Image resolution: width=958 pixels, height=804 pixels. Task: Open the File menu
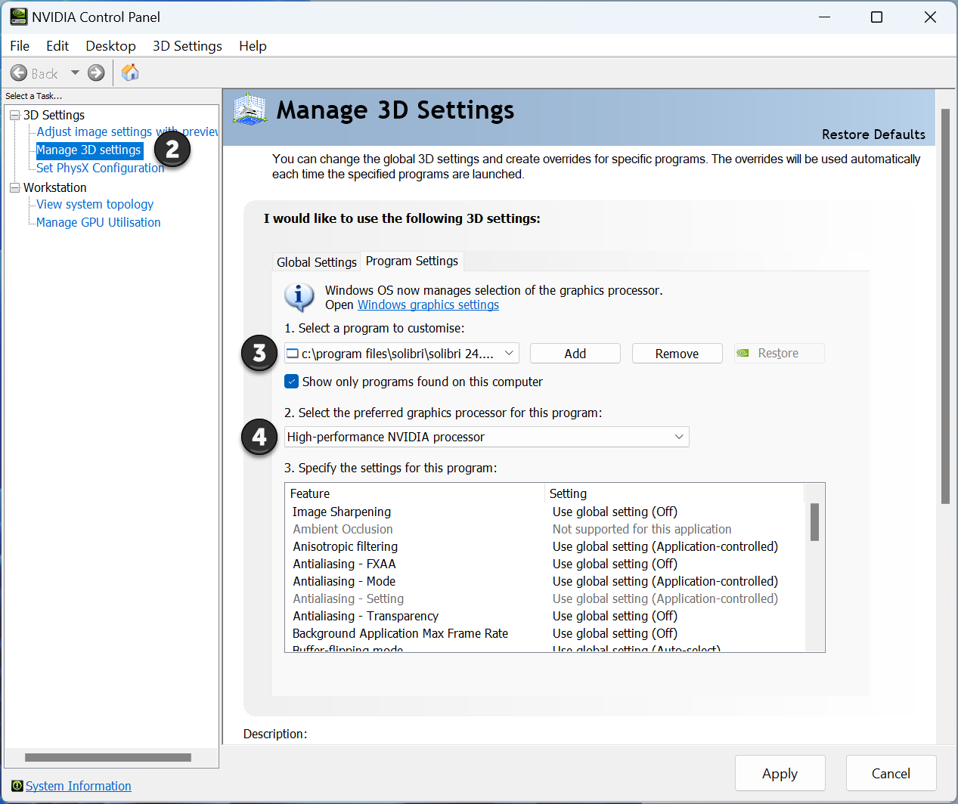click(20, 46)
